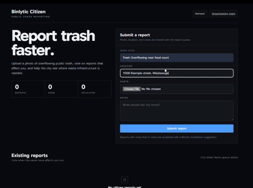This screenshot has width=253, height=188.
Task: Open the Organization login link
Action: [x=223, y=14]
